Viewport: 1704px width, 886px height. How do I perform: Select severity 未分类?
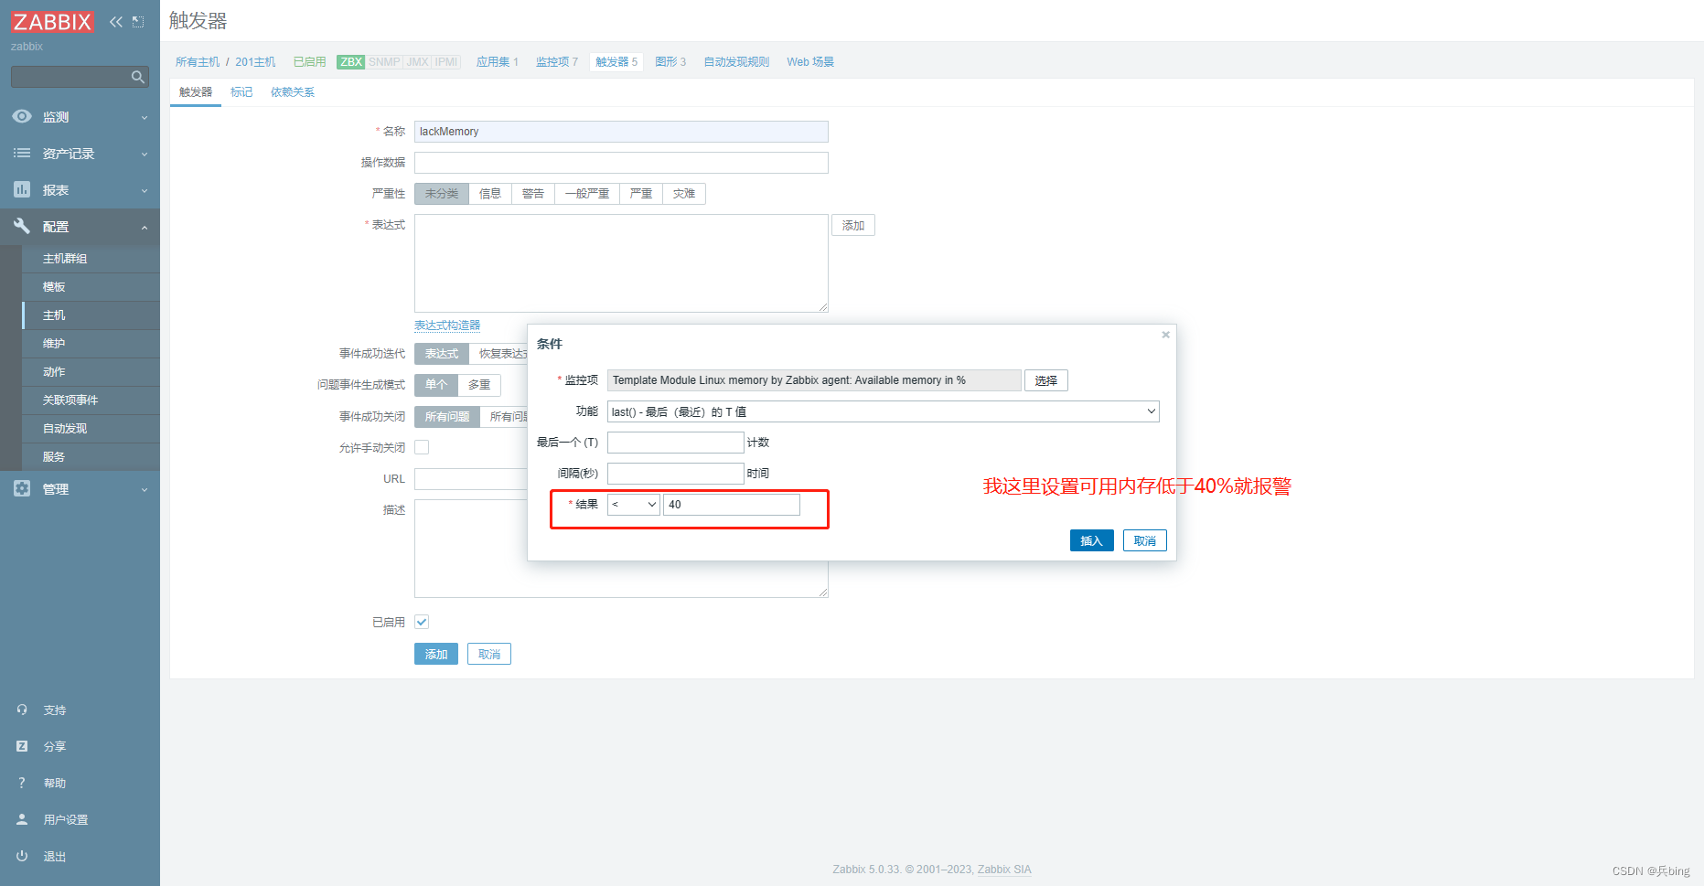pos(442,194)
